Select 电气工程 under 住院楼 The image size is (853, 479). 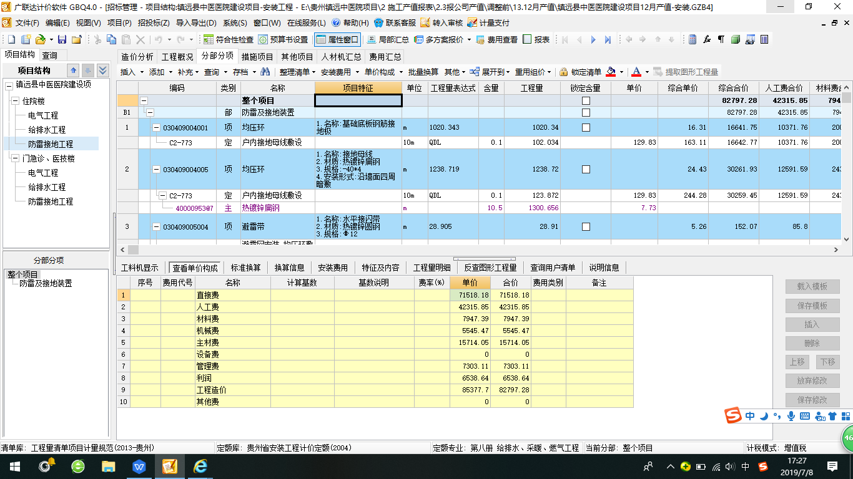click(43, 115)
